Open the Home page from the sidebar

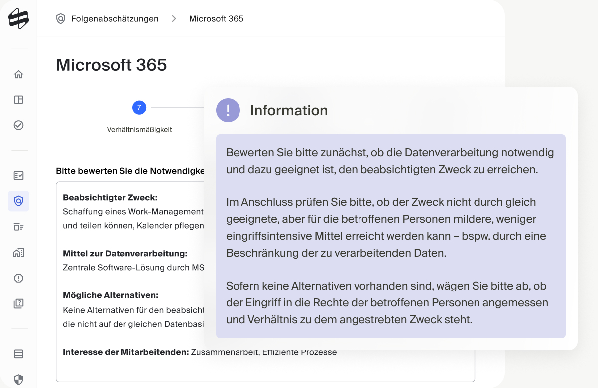point(18,75)
